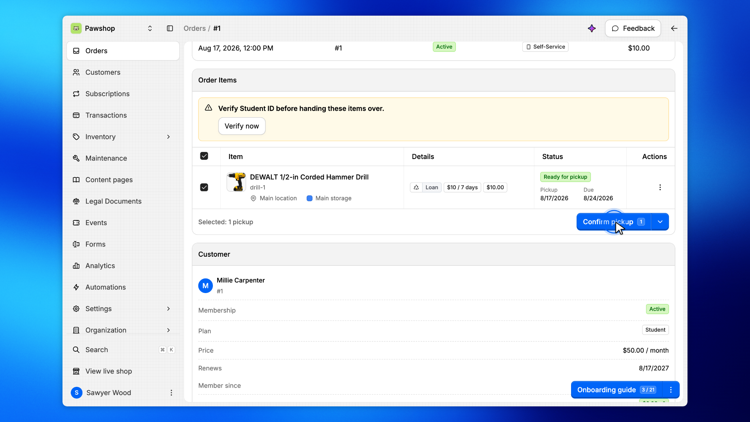Image resolution: width=750 pixels, height=422 pixels.
Task: Open Content pages
Action: point(123,180)
